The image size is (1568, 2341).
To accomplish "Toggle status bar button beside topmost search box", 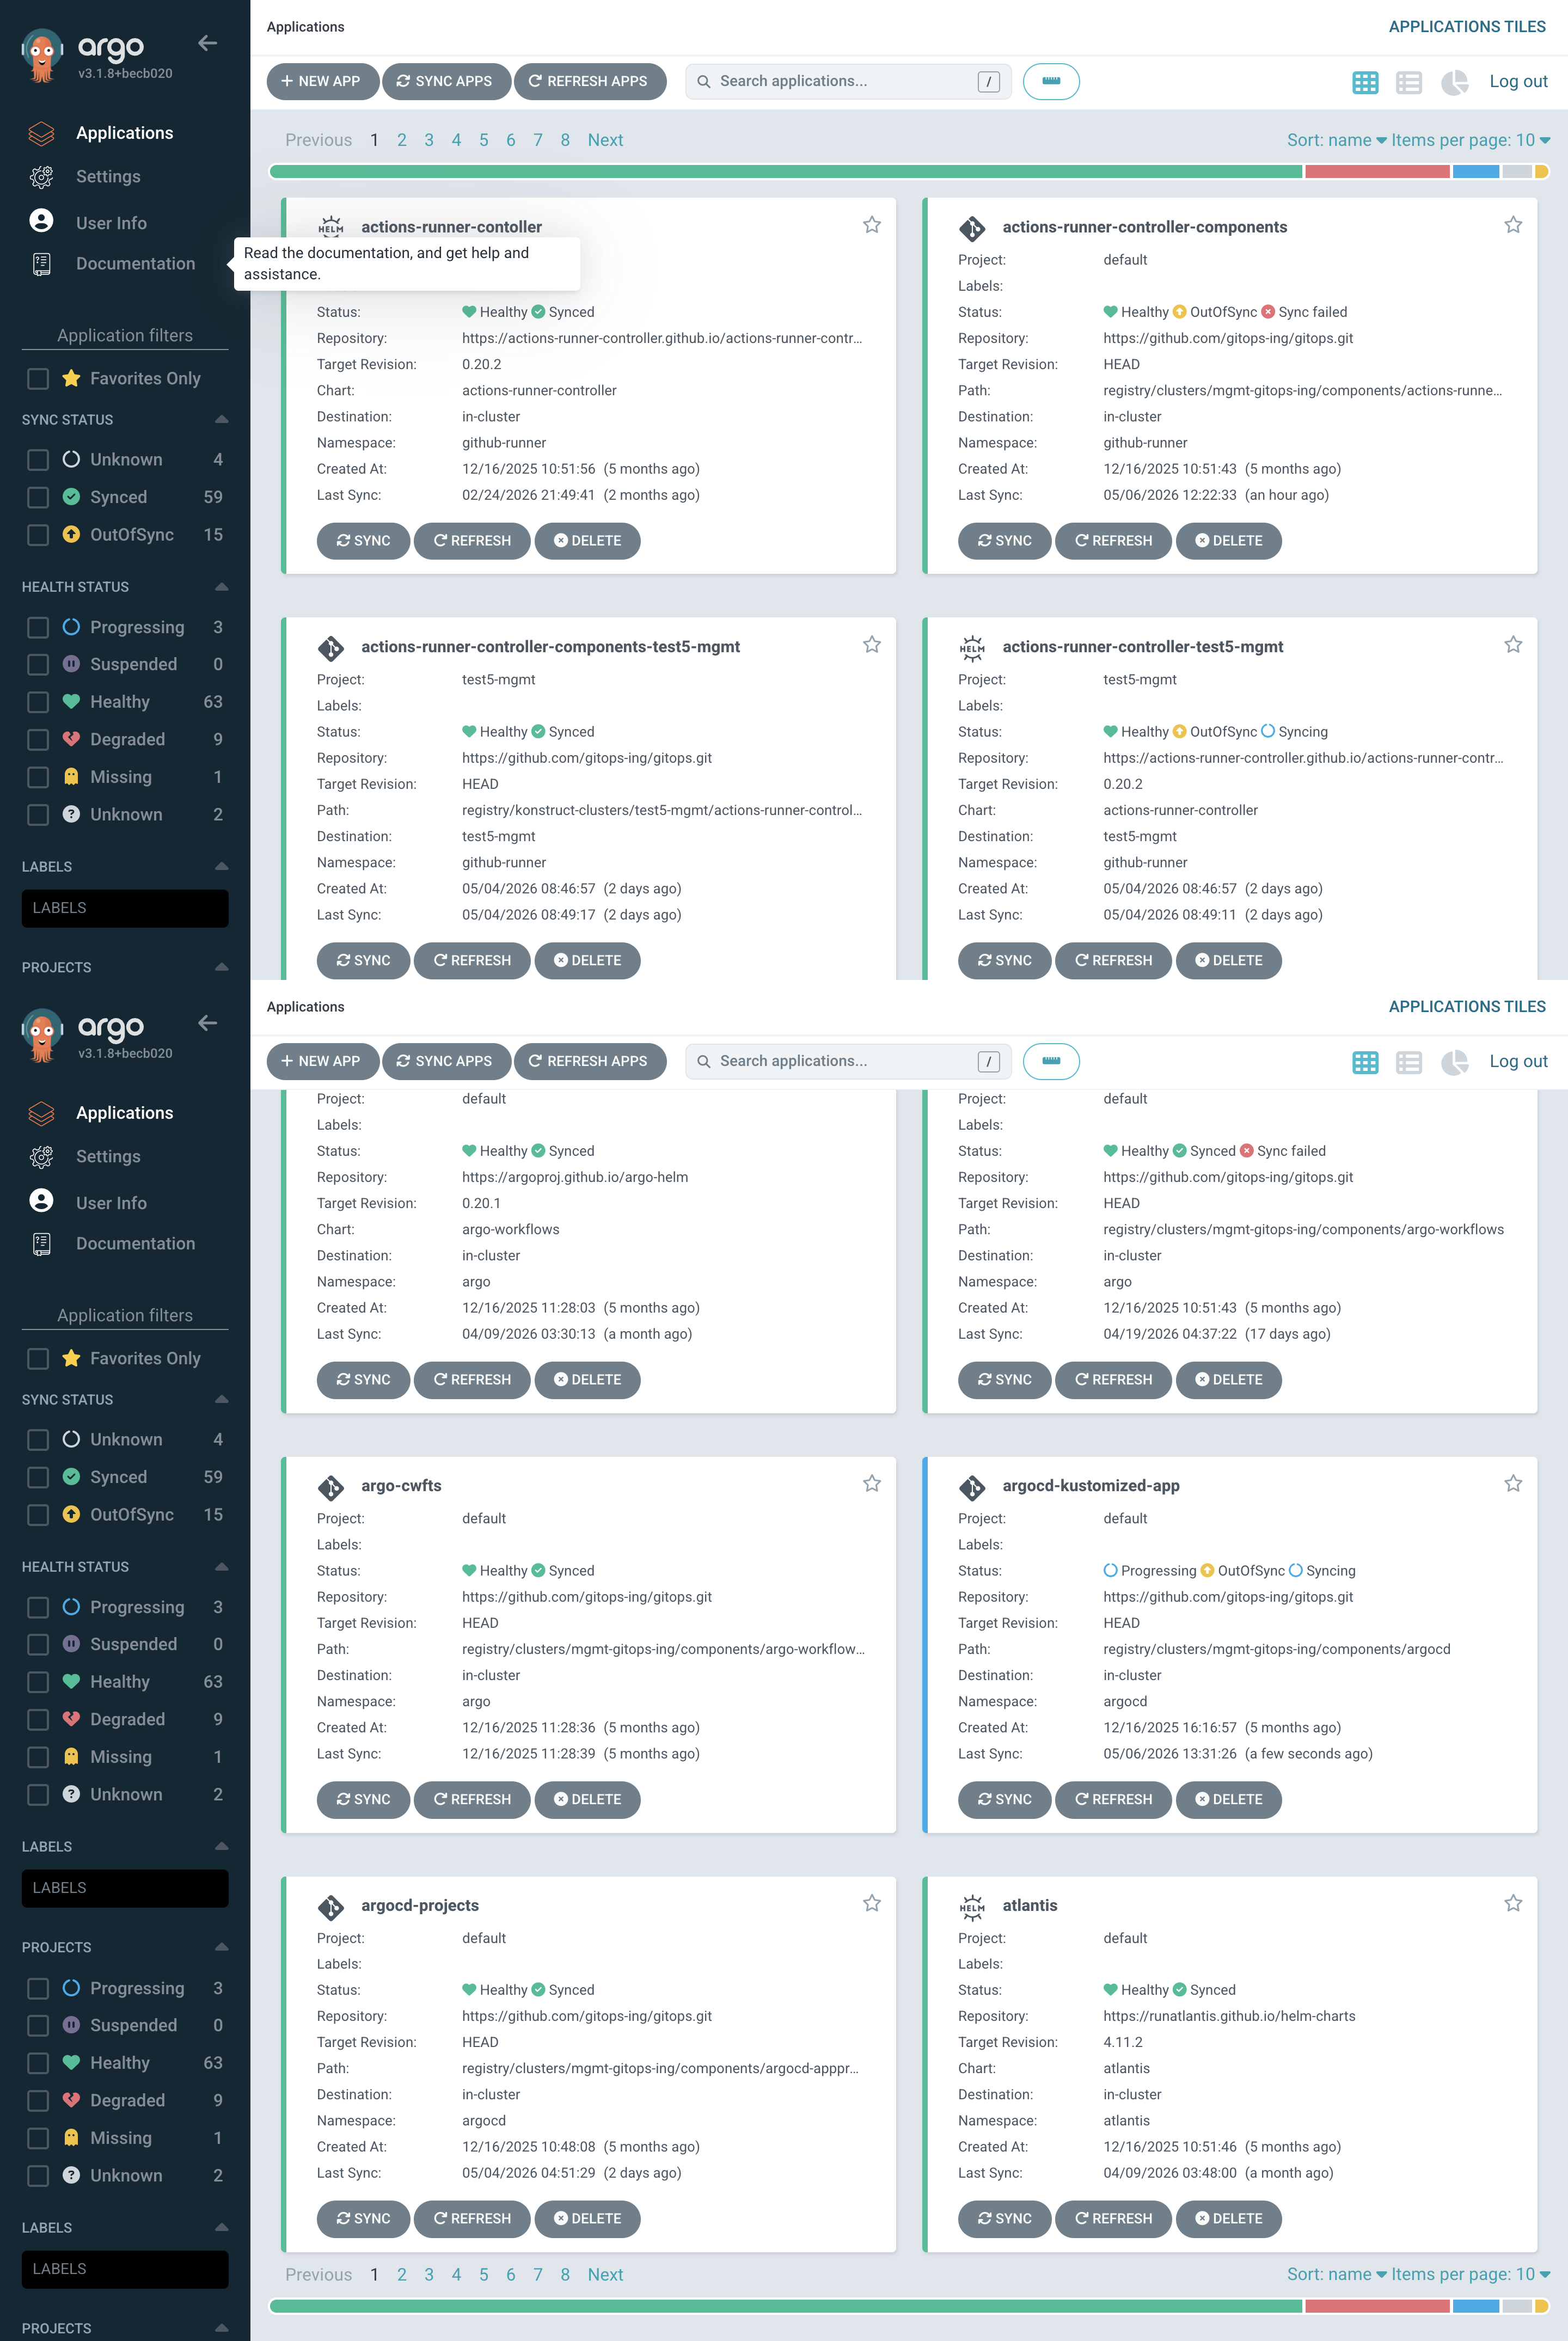I will (x=1051, y=82).
